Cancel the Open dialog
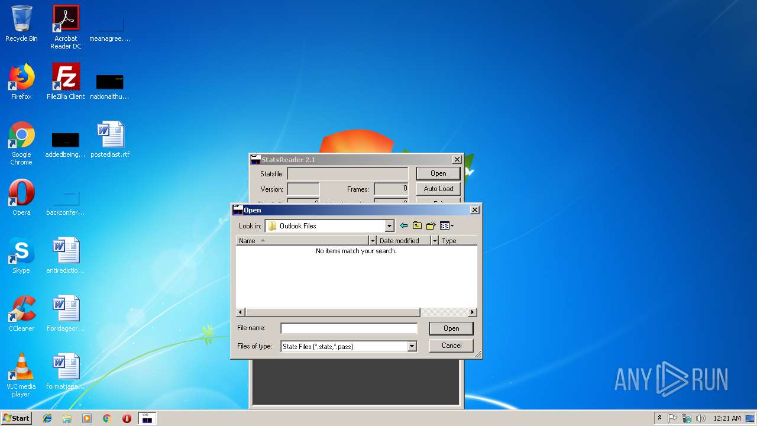The height and width of the screenshot is (426, 757). pos(451,346)
